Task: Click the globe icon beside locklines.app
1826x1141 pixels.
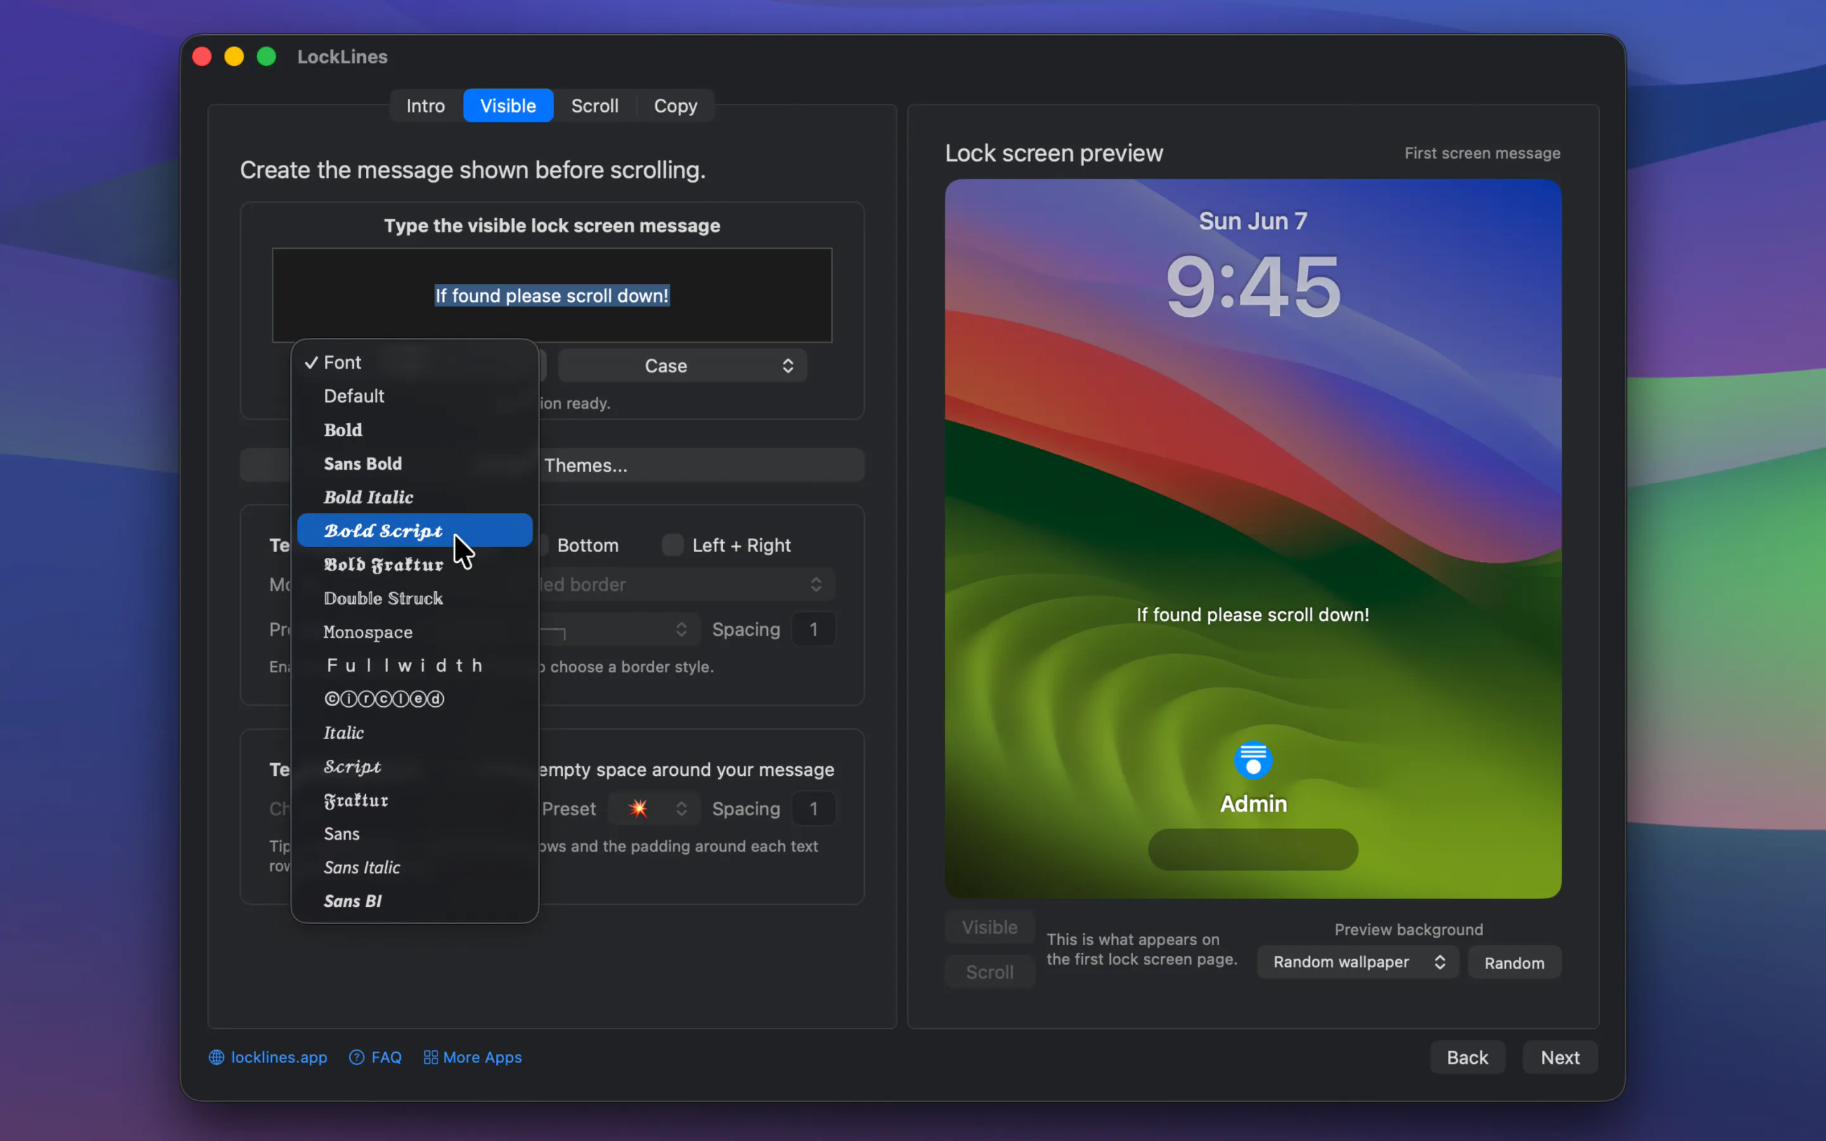Action: 217,1057
